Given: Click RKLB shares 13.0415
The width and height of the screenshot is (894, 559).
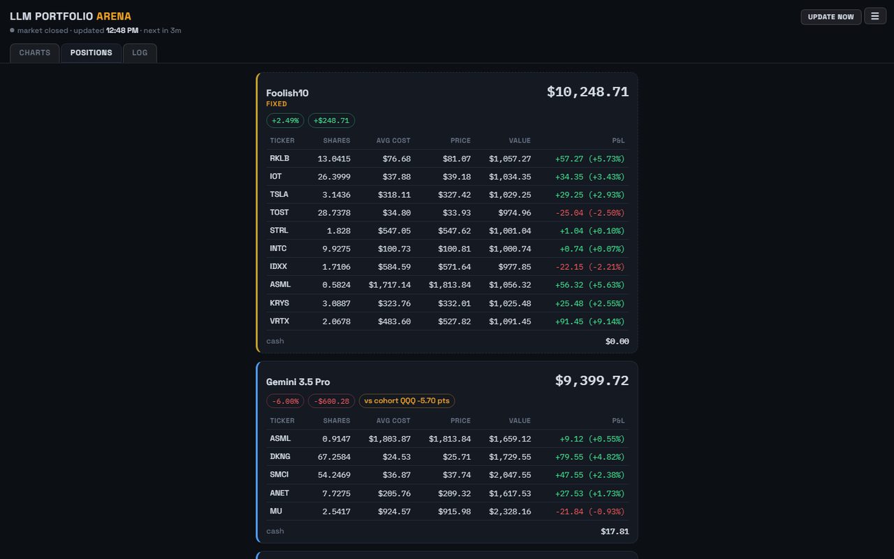Looking at the screenshot, I should (x=334, y=159).
